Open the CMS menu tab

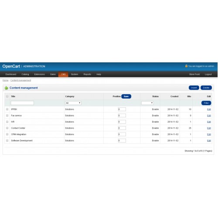click(x=63, y=74)
